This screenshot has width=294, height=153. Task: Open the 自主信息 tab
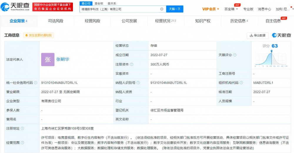(276, 21)
